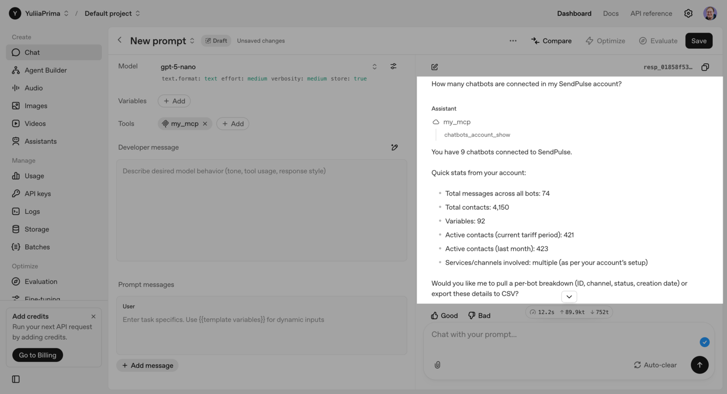Image resolution: width=727 pixels, height=394 pixels.
Task: Expand the truncated assistant message
Action: tap(569, 296)
